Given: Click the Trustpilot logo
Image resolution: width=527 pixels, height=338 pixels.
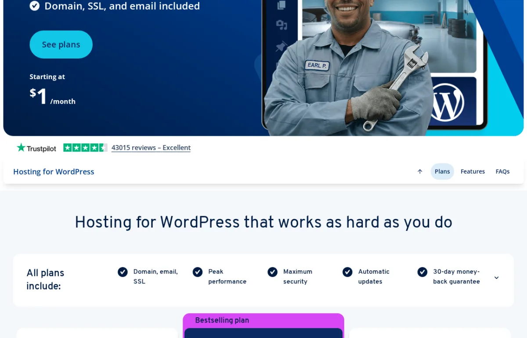Looking at the screenshot, I should (x=36, y=148).
